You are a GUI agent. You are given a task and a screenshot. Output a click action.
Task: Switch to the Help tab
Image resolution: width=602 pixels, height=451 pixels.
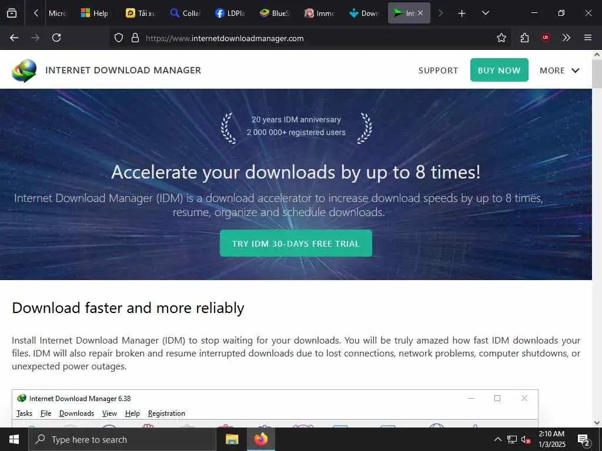(x=95, y=13)
